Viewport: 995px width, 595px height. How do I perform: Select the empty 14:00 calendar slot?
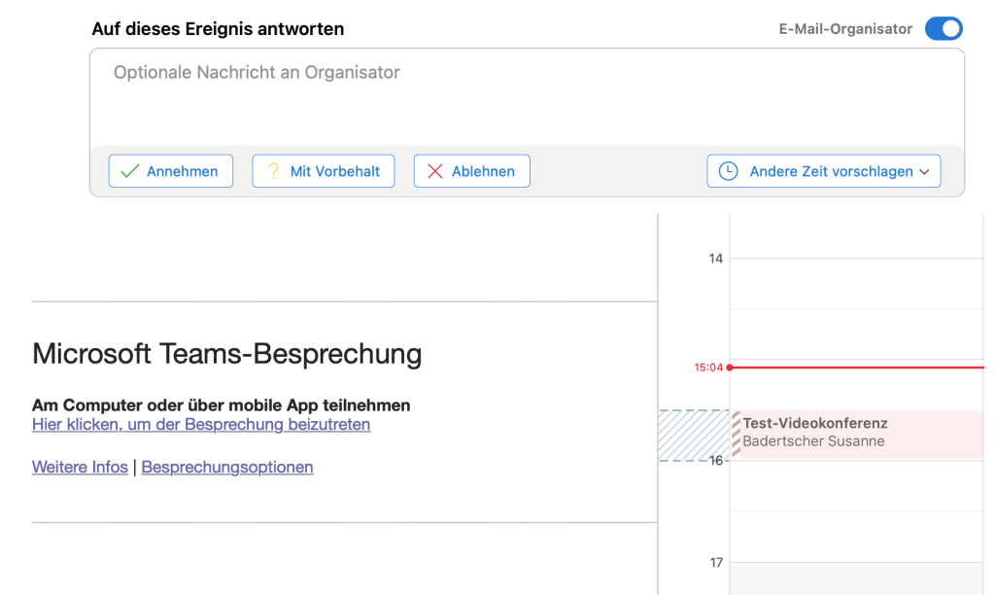tap(855, 283)
